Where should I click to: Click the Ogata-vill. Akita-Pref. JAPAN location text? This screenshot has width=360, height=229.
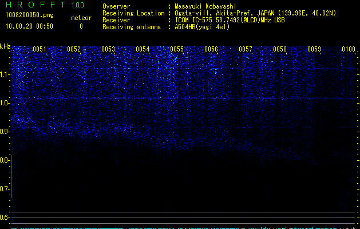(255, 13)
